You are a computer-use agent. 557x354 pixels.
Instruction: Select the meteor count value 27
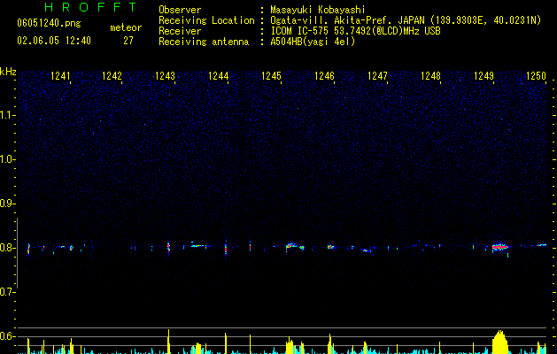pos(128,41)
